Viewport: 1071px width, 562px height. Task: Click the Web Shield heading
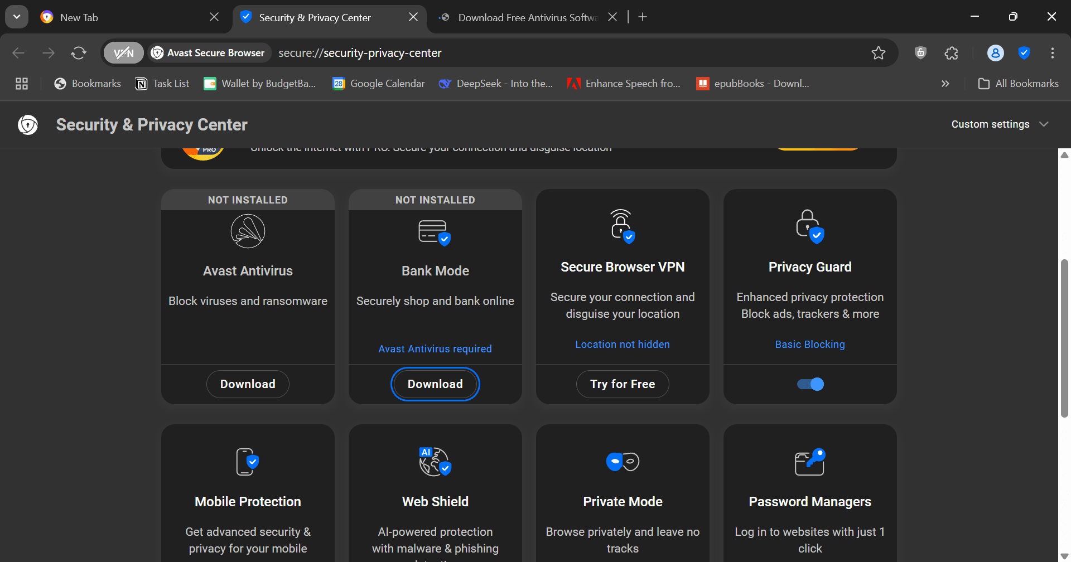pos(435,502)
